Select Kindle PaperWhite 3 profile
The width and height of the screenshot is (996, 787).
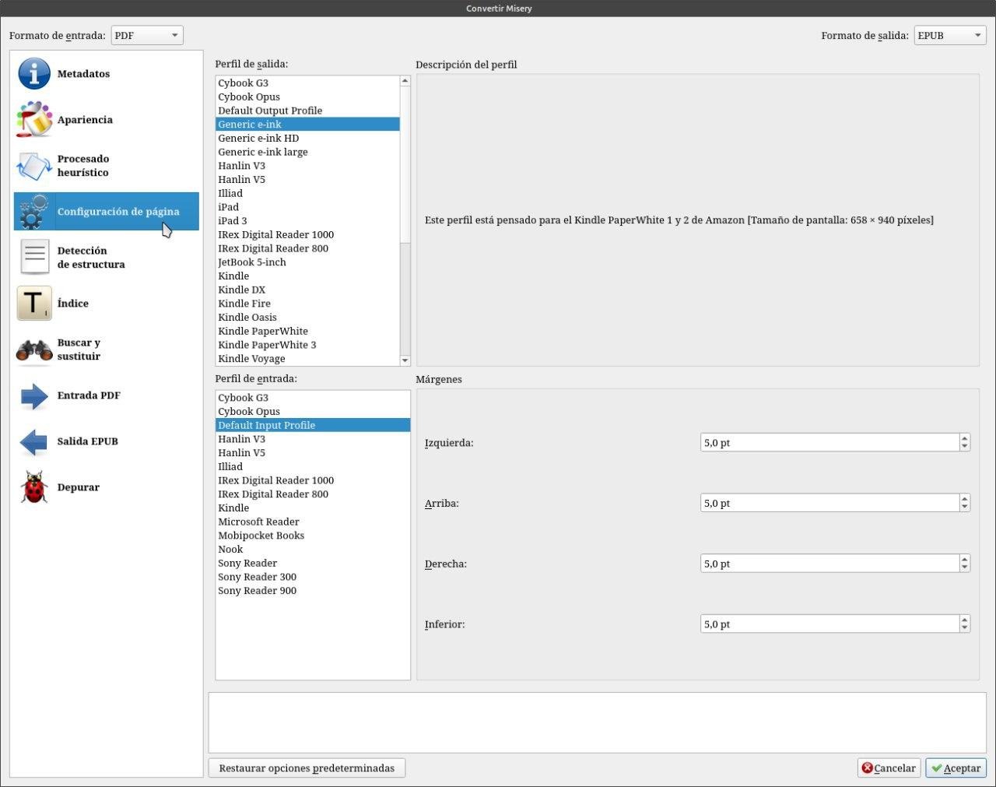307,345
